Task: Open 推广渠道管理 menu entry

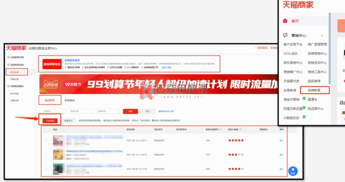Action: (317, 44)
